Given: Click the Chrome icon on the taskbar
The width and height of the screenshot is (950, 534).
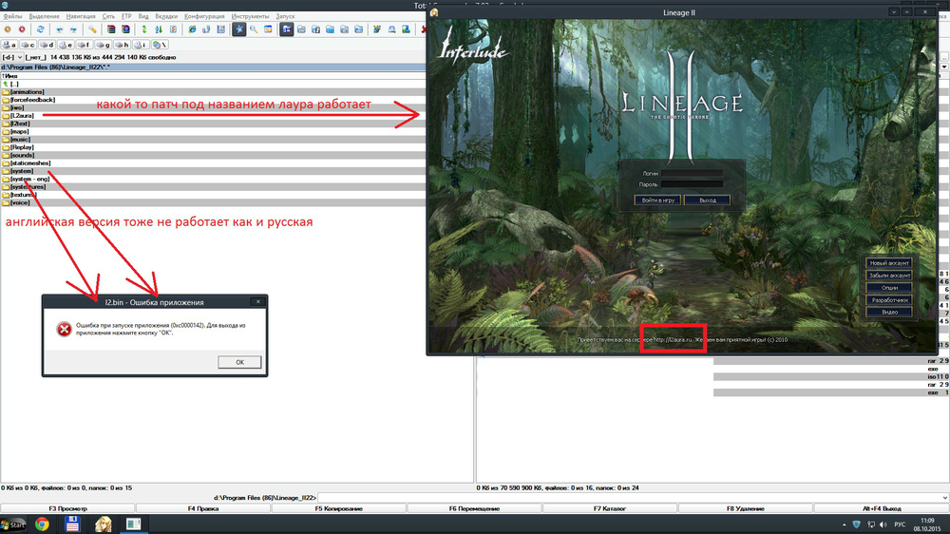Looking at the screenshot, I should (x=43, y=524).
